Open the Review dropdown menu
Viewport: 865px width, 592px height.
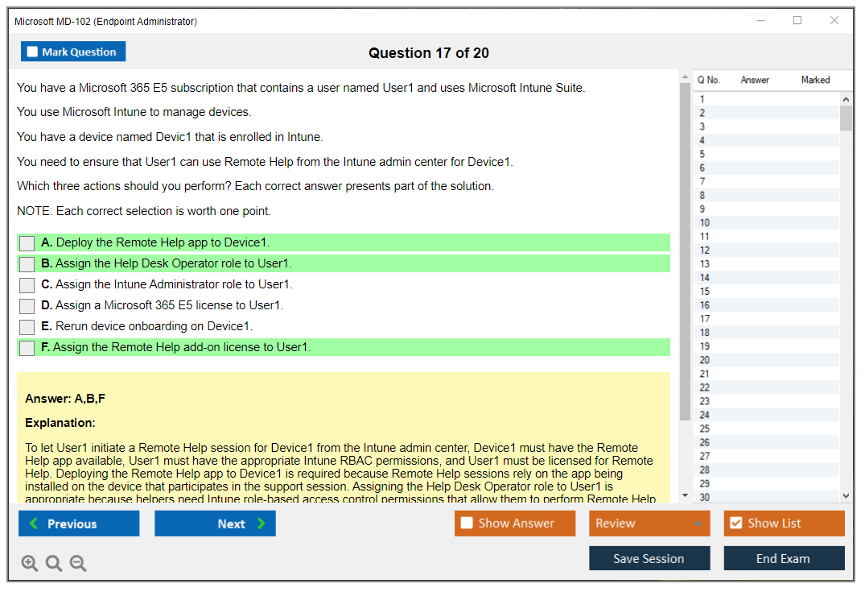tap(649, 523)
